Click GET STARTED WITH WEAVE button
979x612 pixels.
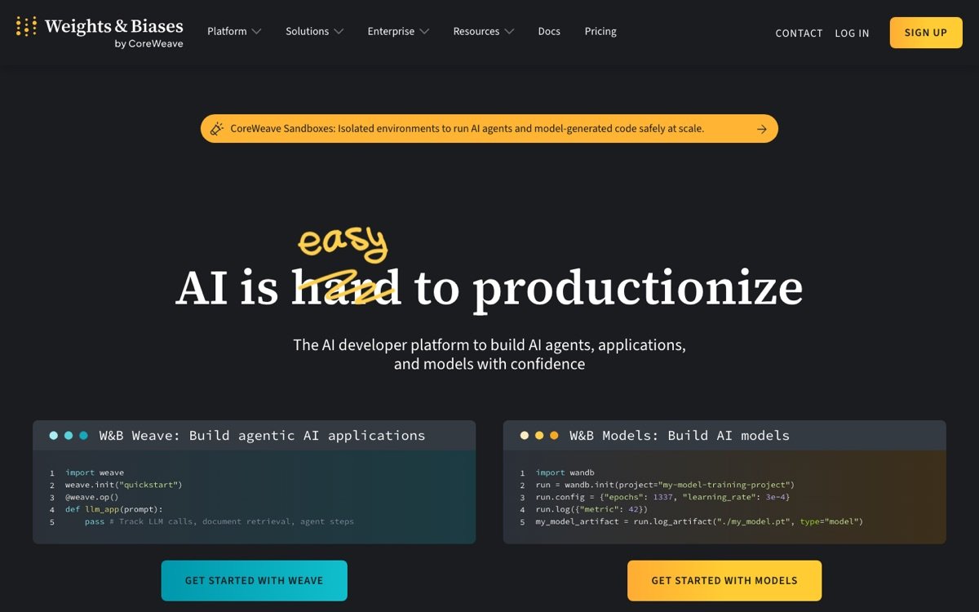tap(255, 581)
